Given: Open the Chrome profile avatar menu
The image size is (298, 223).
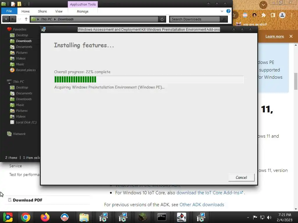Looking at the screenshot, I should [x=282, y=15].
